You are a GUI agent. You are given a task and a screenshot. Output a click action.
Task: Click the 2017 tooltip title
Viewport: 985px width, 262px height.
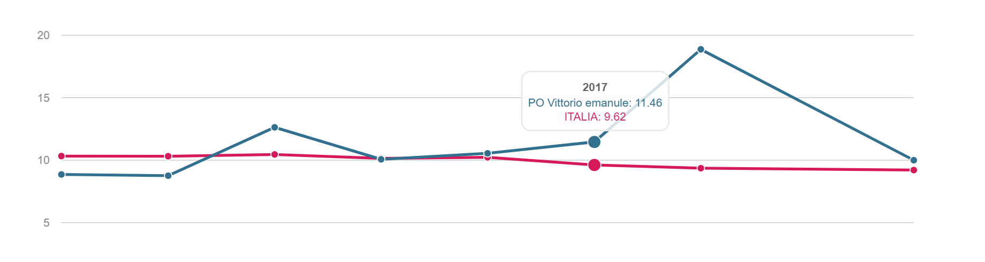coord(594,87)
